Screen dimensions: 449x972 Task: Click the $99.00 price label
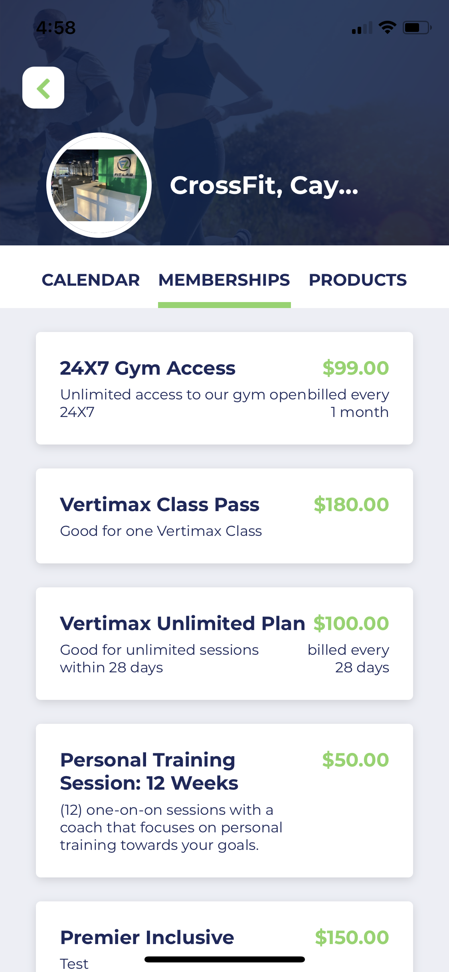(x=356, y=367)
